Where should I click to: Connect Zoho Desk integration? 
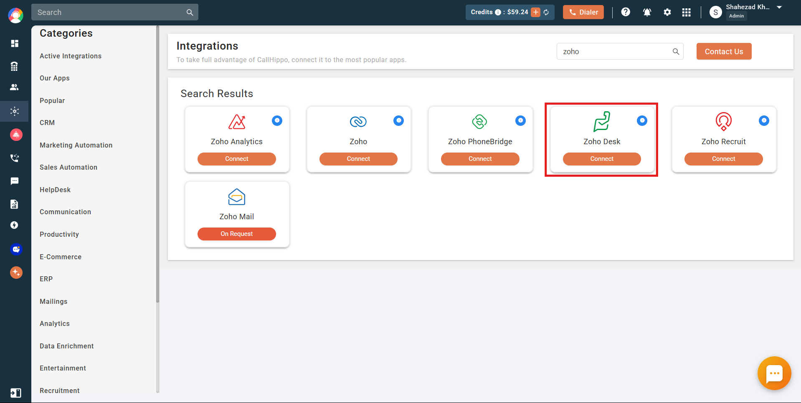tap(602, 159)
